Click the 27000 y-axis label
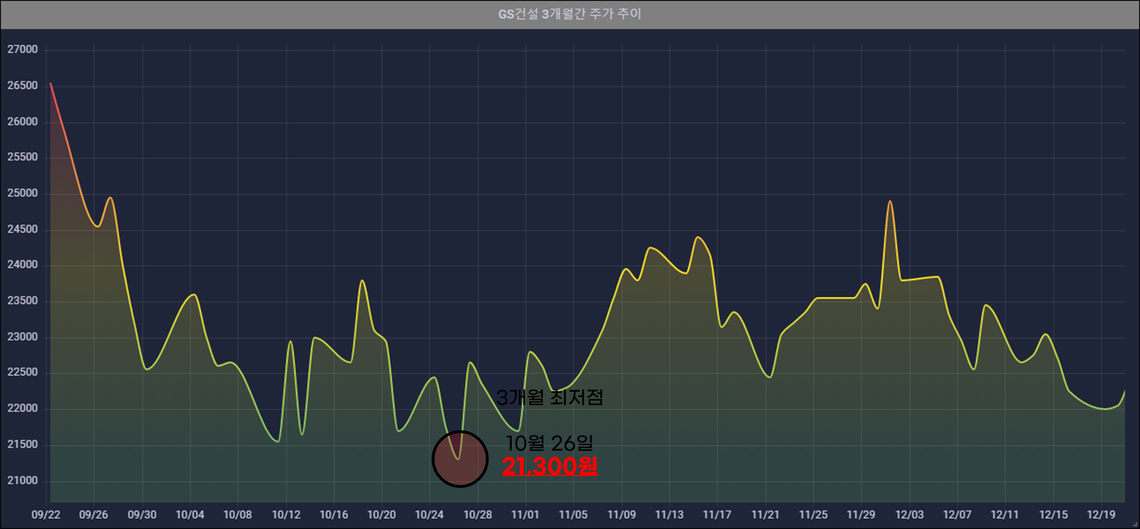 pos(23,50)
